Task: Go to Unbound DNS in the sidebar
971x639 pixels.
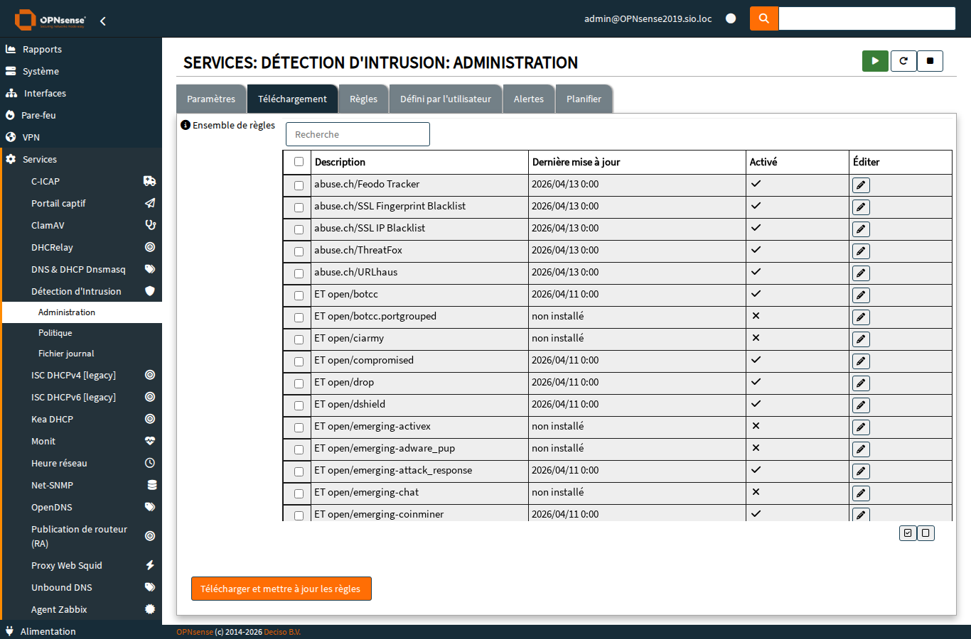Action: pos(82,587)
